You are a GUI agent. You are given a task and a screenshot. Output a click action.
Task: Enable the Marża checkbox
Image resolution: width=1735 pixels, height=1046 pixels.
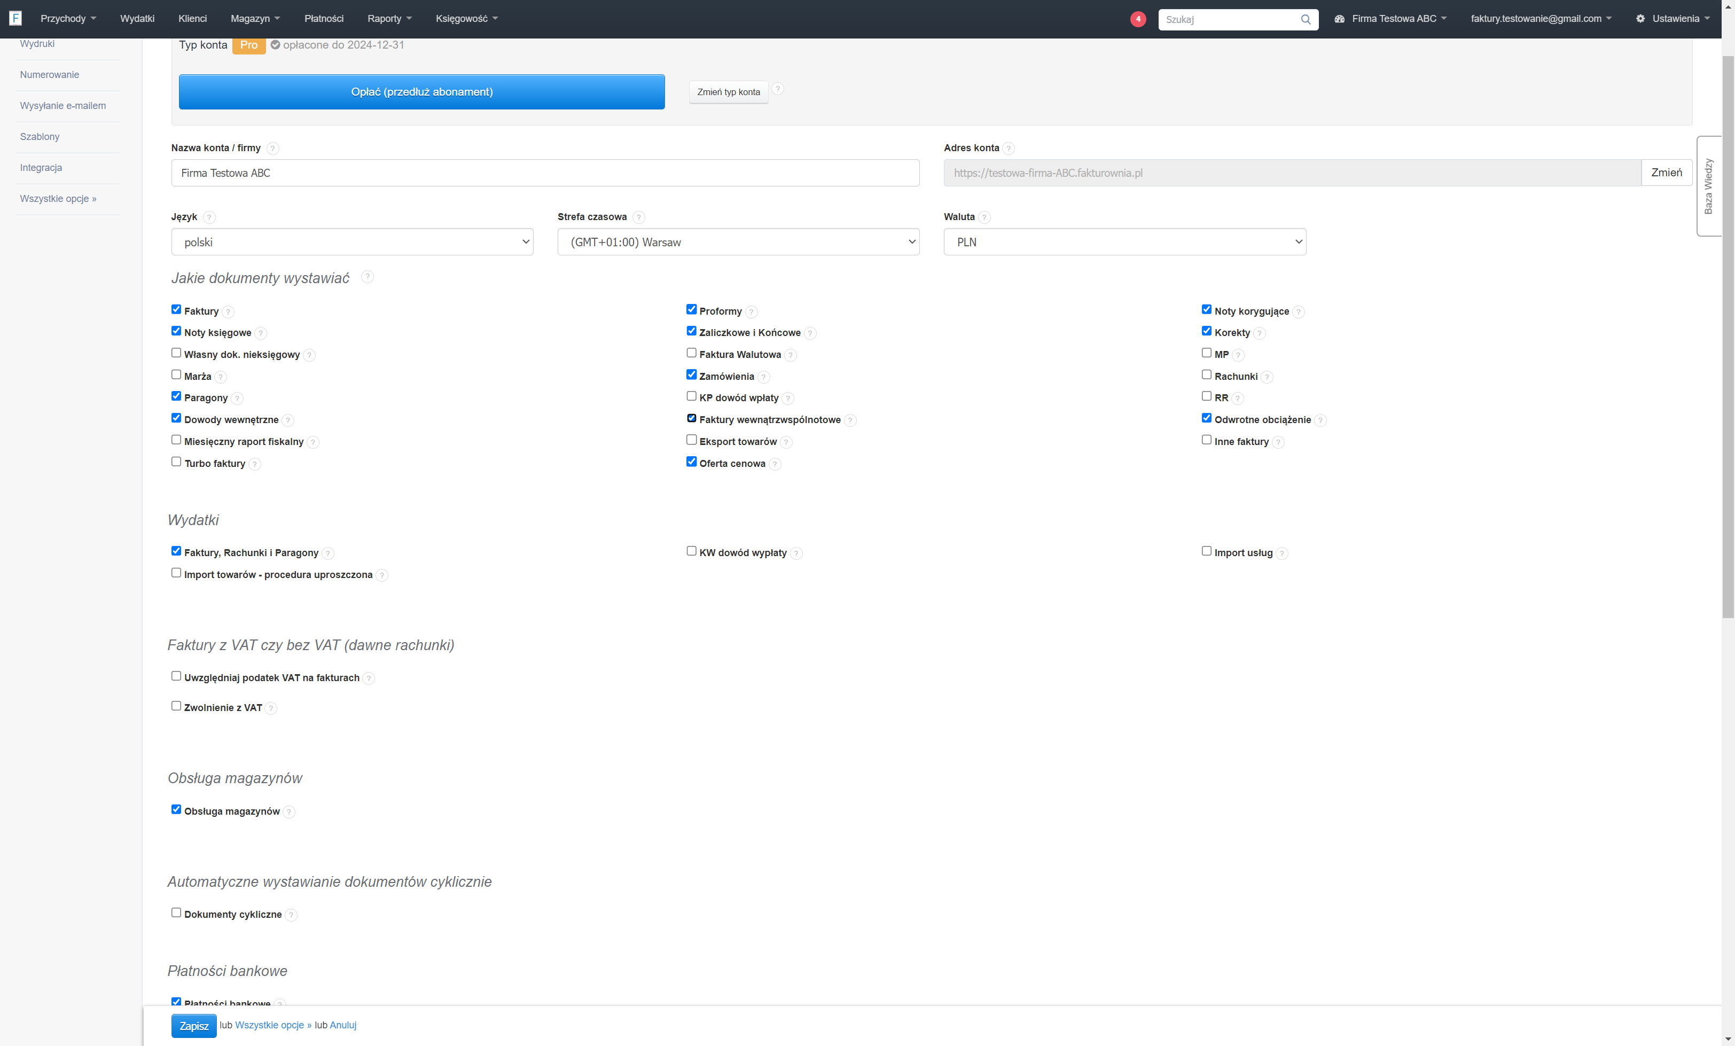pyautogui.click(x=176, y=374)
